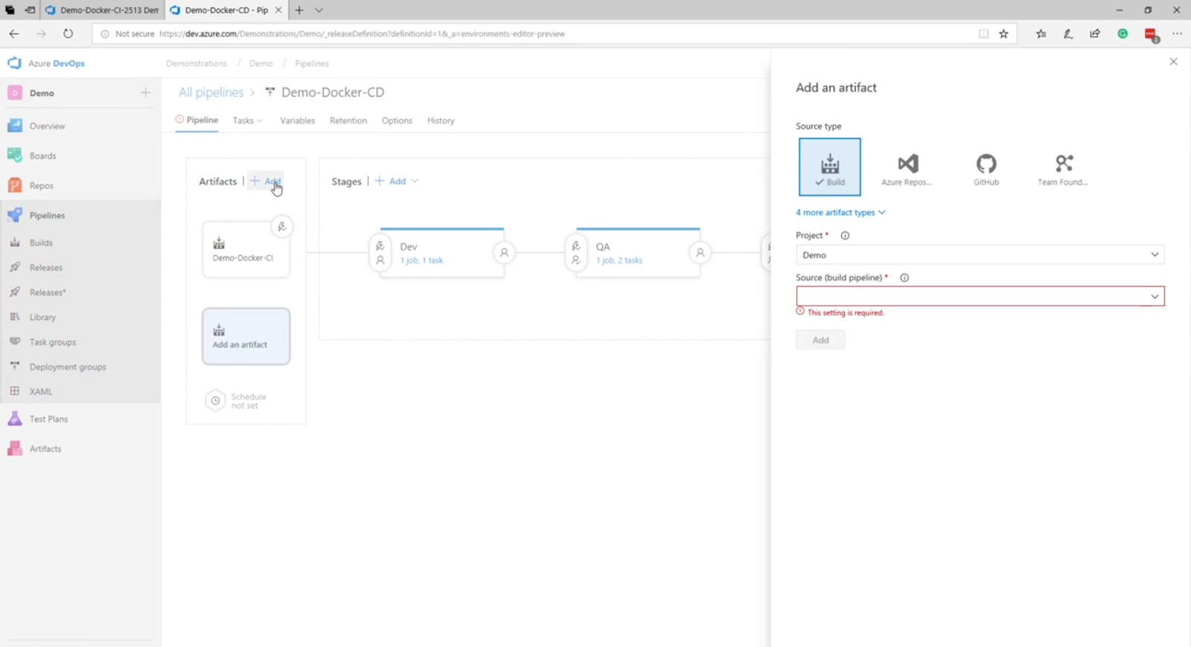The height and width of the screenshot is (647, 1191).
Task: Close the Add an artifact panel
Action: [1173, 62]
